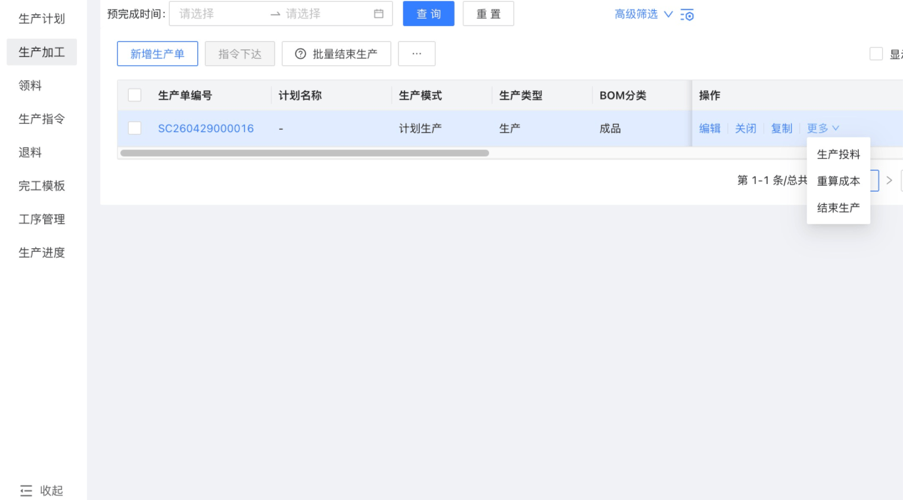903x500 pixels.
Task: Open 工序管理 in the sidebar
Action: click(x=42, y=219)
